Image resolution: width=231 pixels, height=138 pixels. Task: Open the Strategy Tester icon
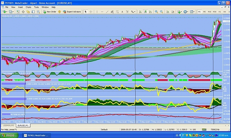point(38,12)
